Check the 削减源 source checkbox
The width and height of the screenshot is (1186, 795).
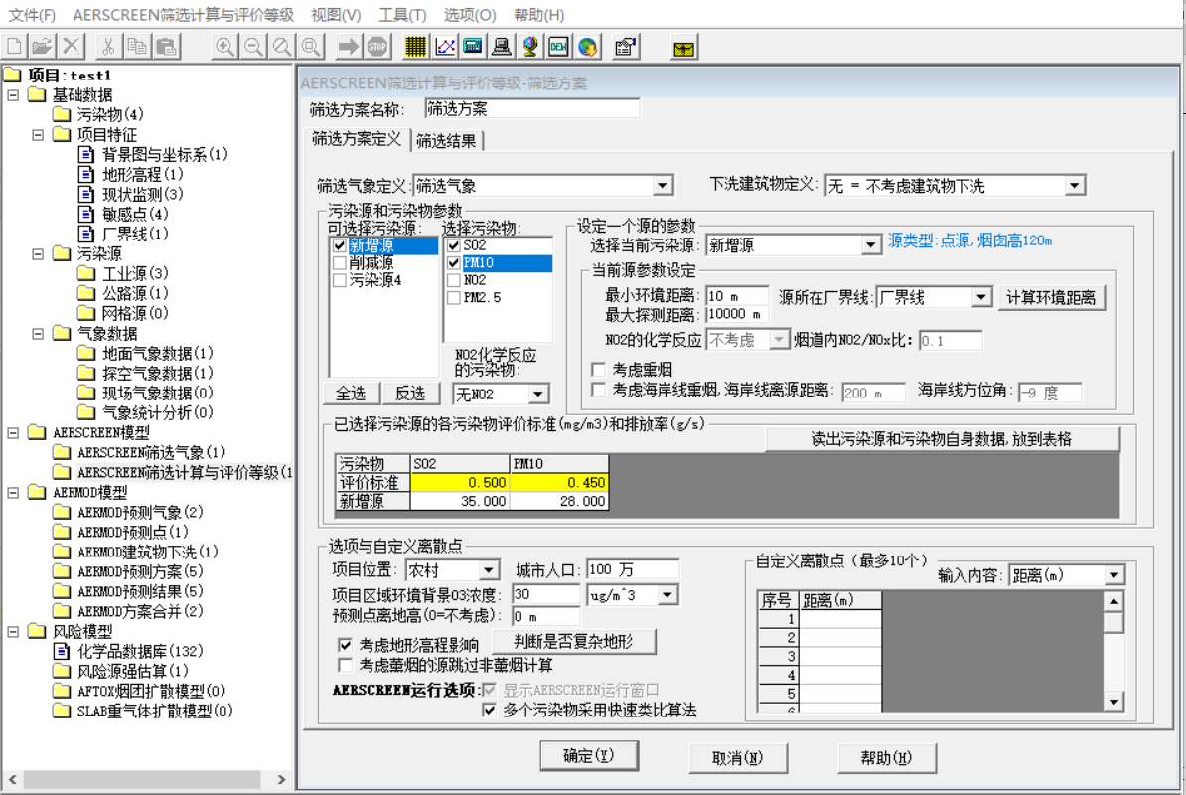[339, 263]
